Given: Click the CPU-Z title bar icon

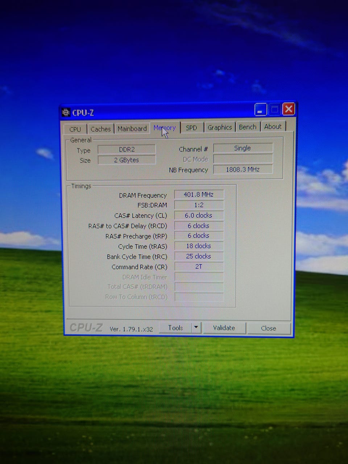Looking at the screenshot, I should click(66, 113).
